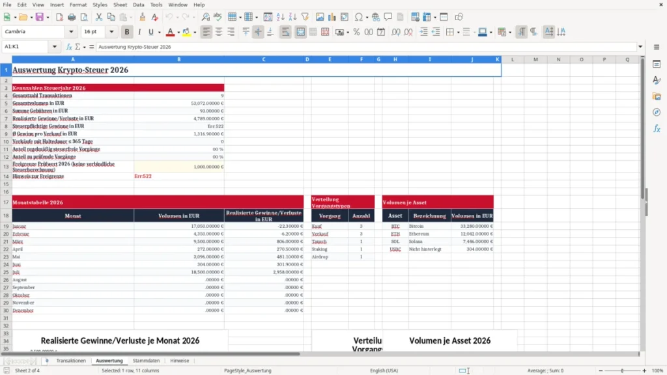Click the Name Box input field

(26, 47)
